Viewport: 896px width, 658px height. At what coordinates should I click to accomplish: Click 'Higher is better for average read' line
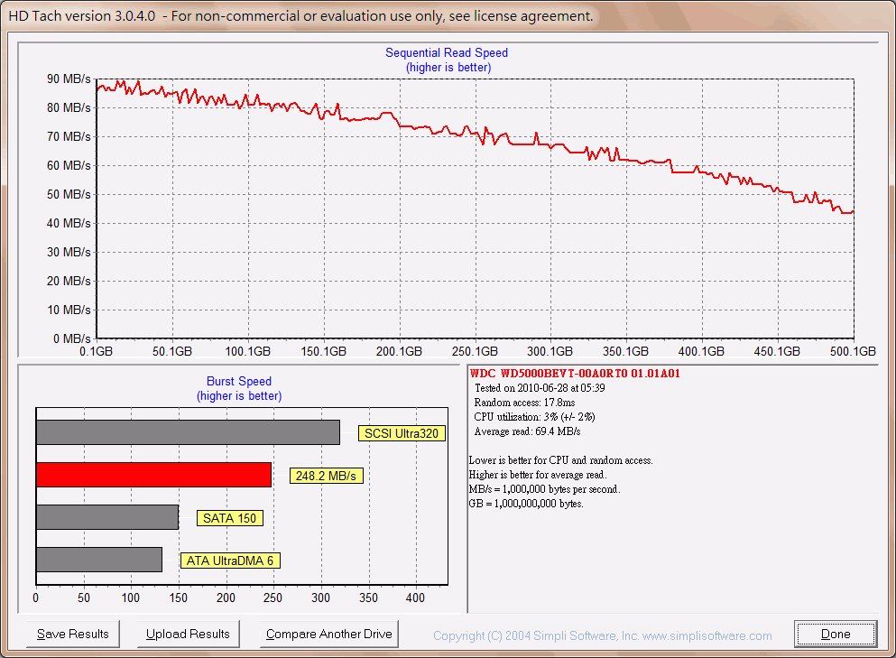(538, 475)
